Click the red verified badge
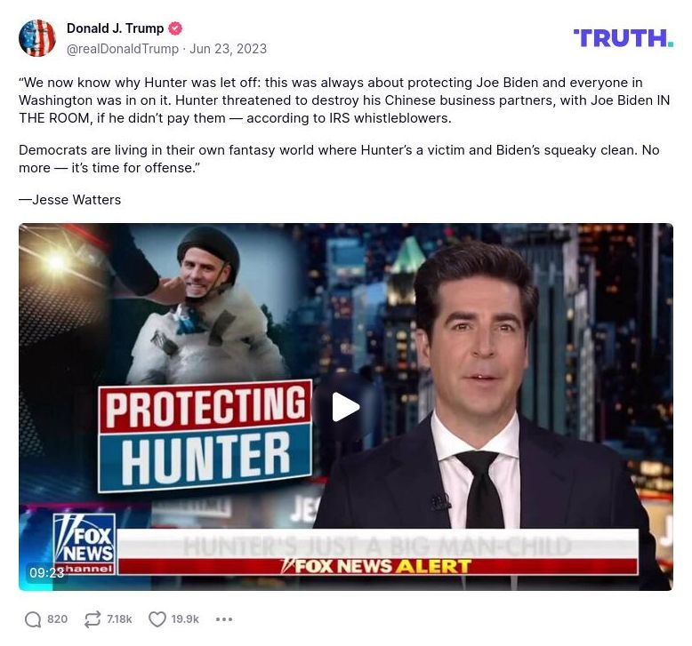 click(175, 28)
